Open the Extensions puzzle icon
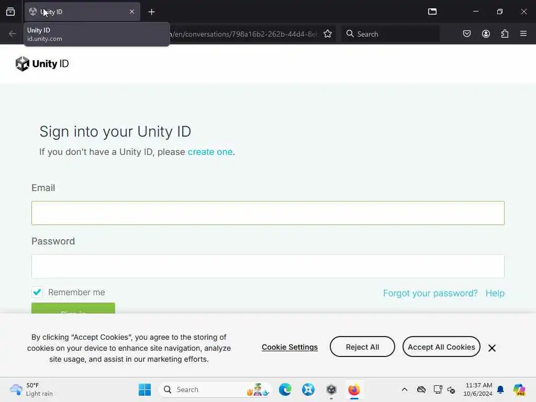This screenshot has height=402, width=536. click(x=505, y=34)
